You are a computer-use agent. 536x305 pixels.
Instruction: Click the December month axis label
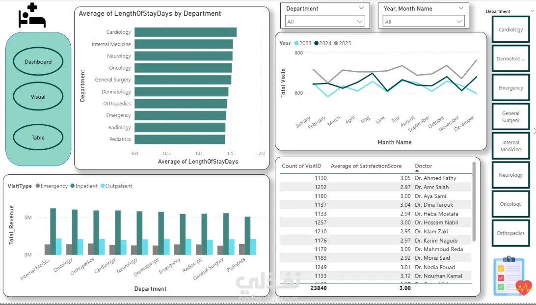click(464, 123)
